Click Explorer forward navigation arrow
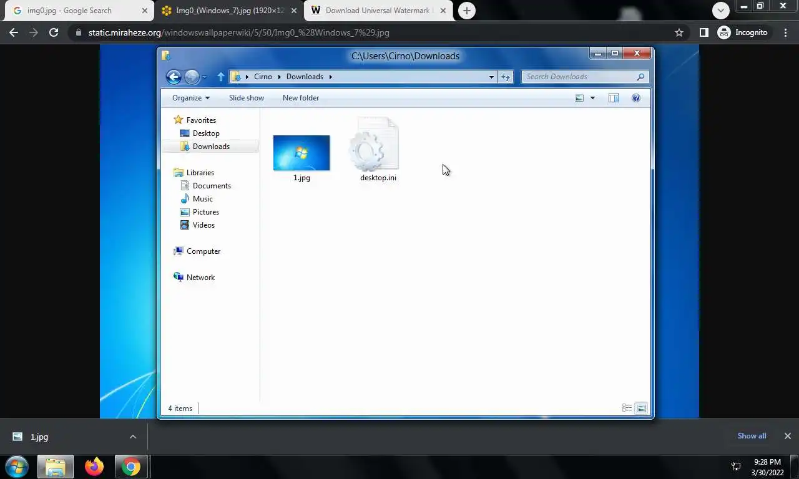The height and width of the screenshot is (479, 799). pyautogui.click(x=192, y=77)
